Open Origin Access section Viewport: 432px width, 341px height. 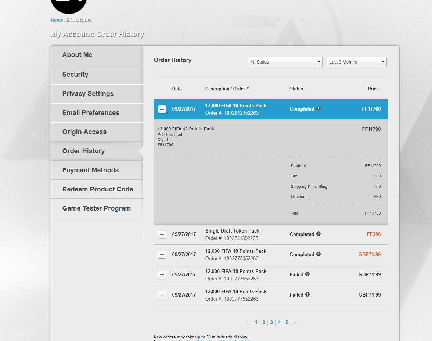click(x=96, y=132)
